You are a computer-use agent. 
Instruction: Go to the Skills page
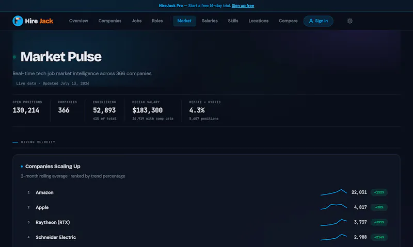click(233, 21)
